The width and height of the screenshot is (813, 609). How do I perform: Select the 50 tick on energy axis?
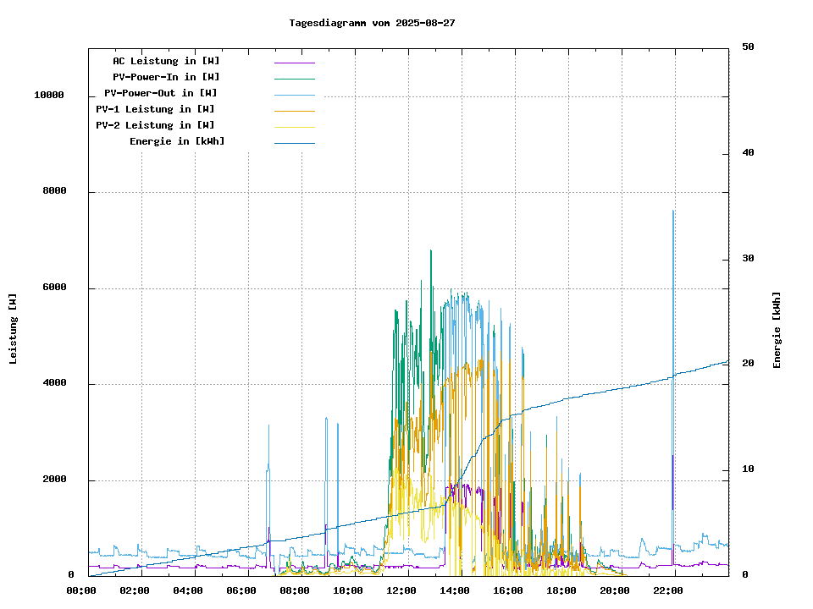click(x=748, y=47)
